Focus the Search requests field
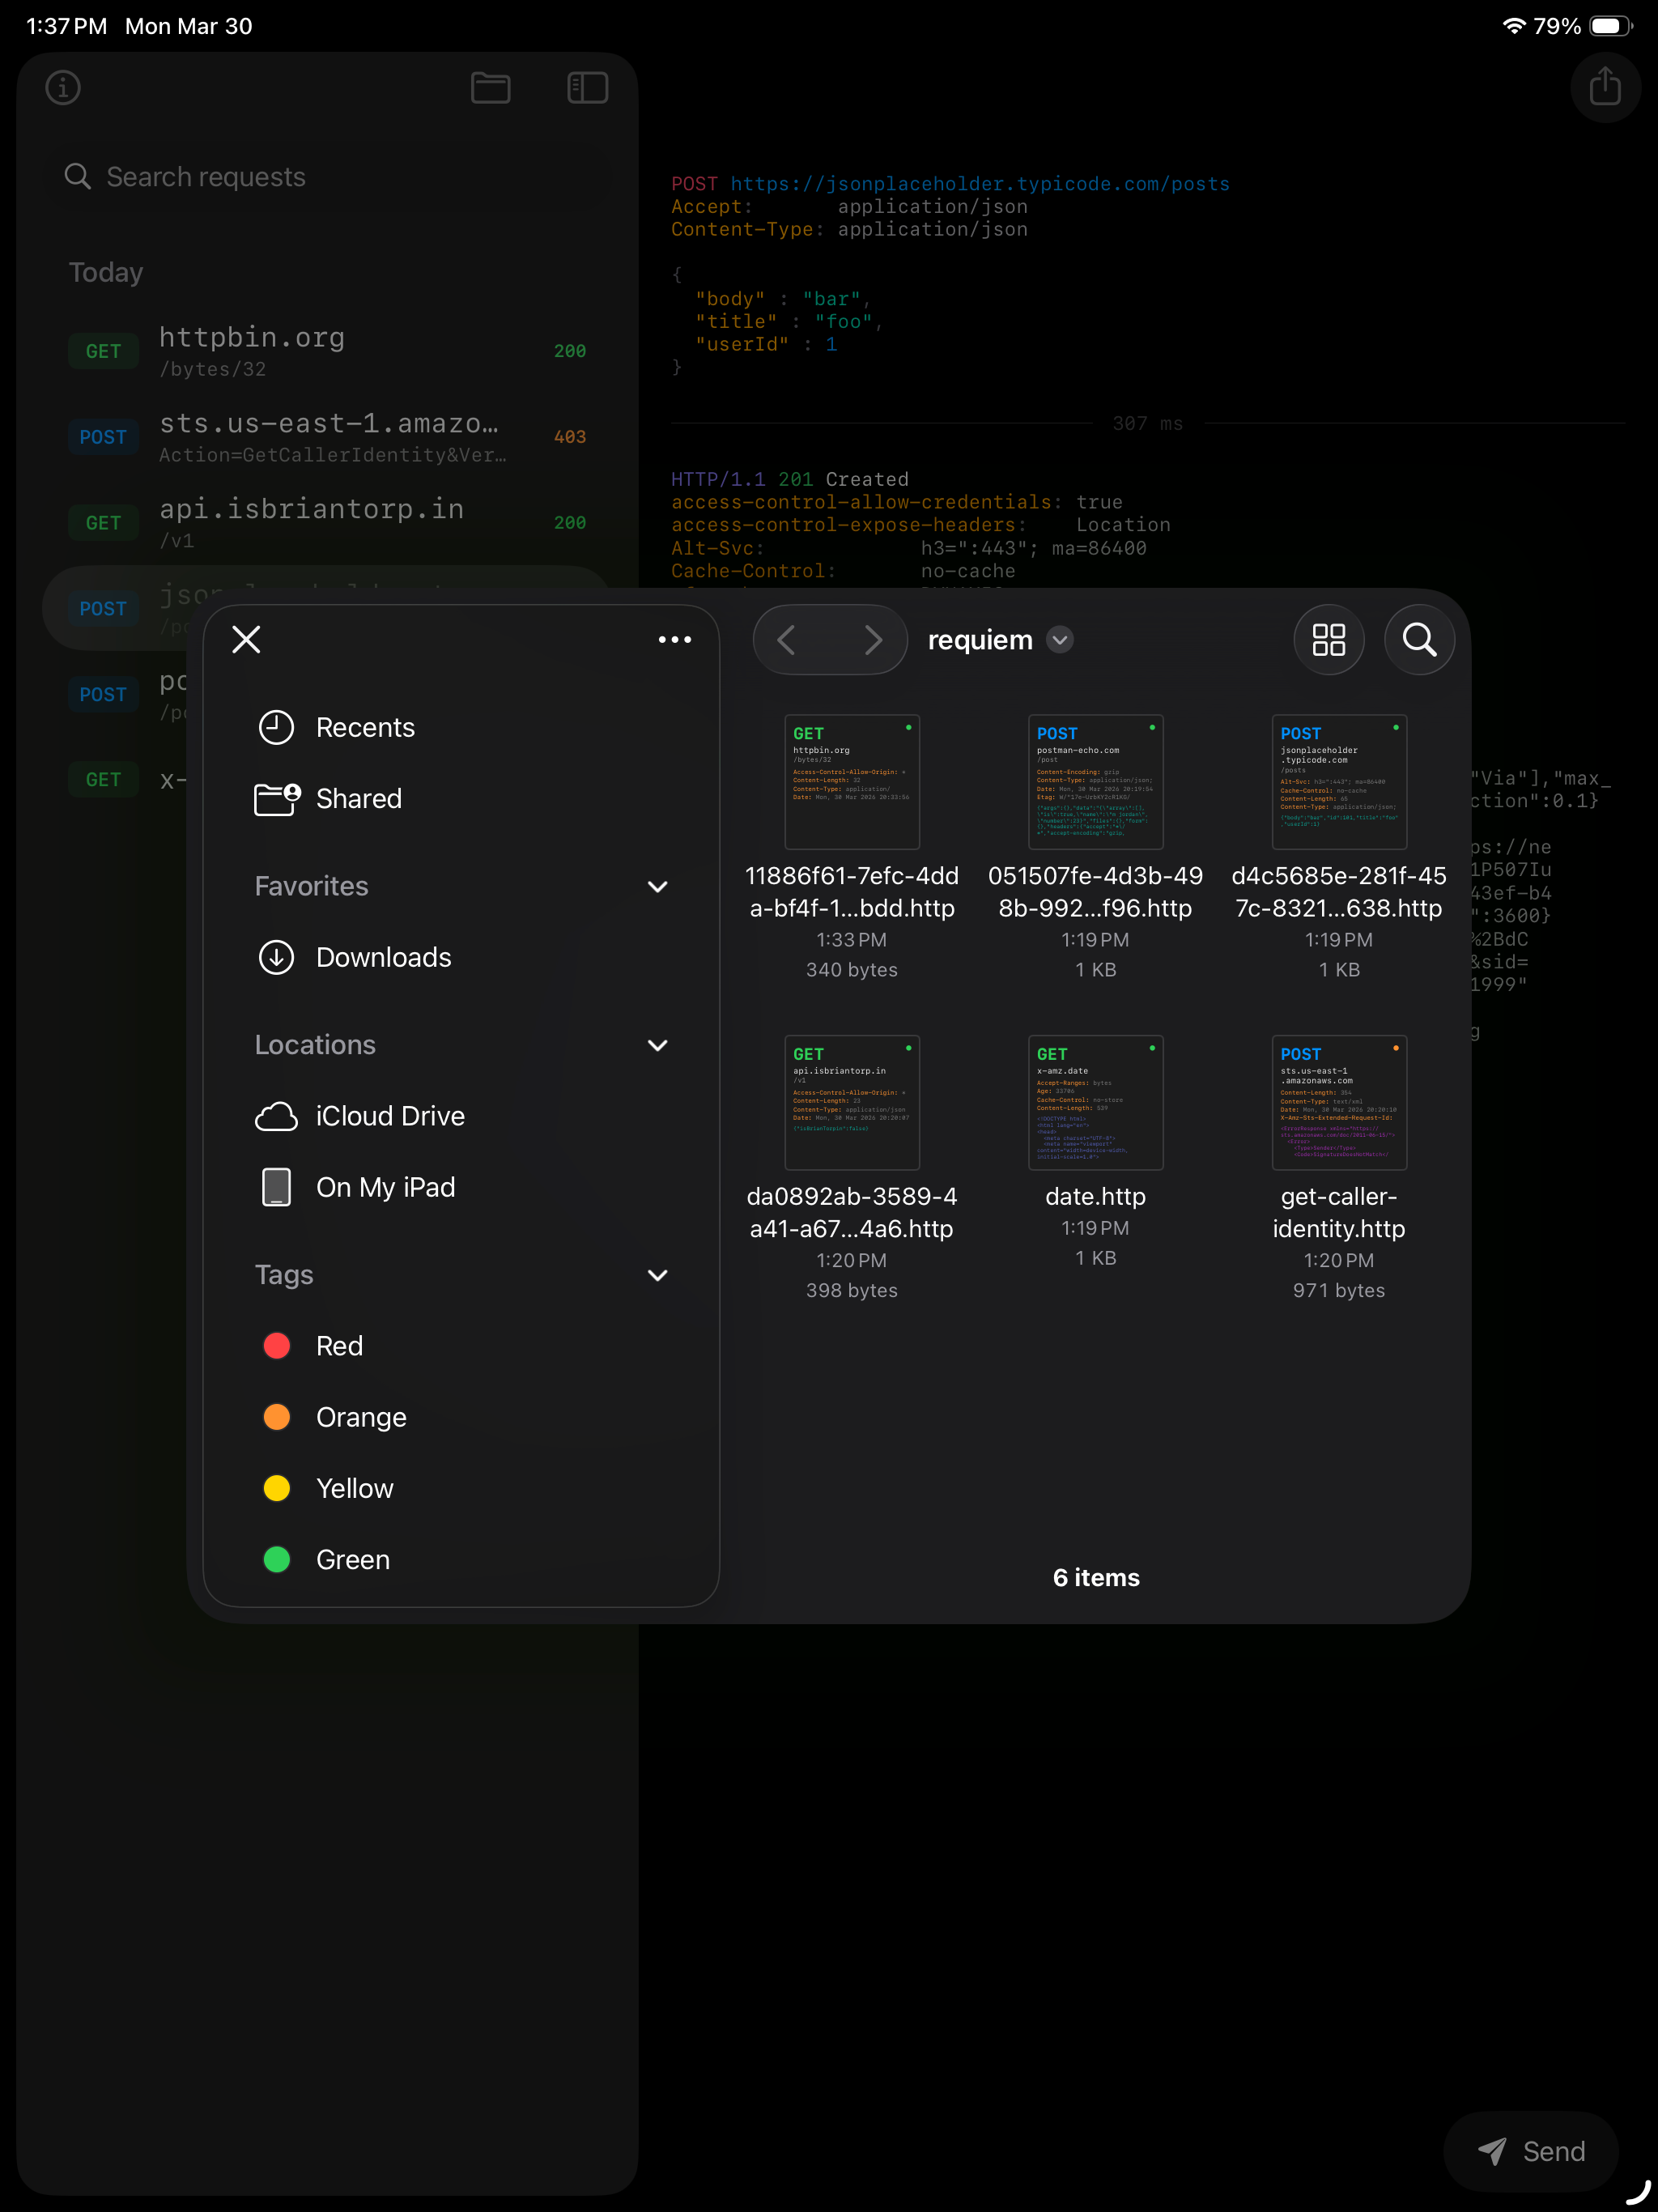This screenshot has width=1658, height=2212. click(329, 176)
